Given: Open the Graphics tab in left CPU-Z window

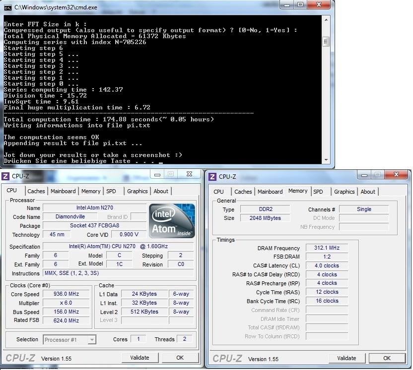Looking at the screenshot, I should pyautogui.click(x=137, y=191).
